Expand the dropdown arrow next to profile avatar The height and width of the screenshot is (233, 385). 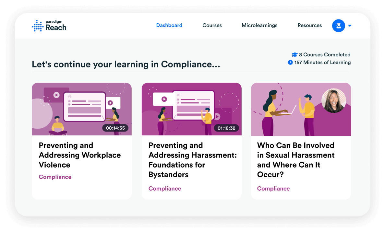[x=350, y=26]
